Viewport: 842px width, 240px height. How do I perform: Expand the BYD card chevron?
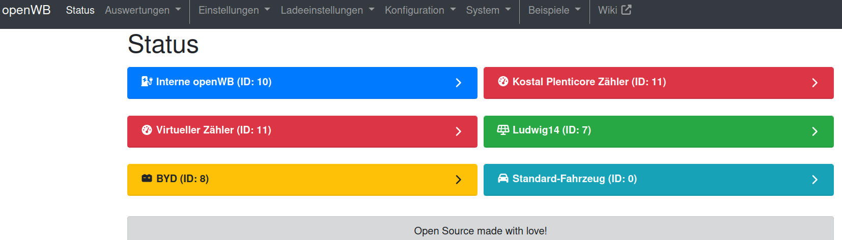(458, 180)
